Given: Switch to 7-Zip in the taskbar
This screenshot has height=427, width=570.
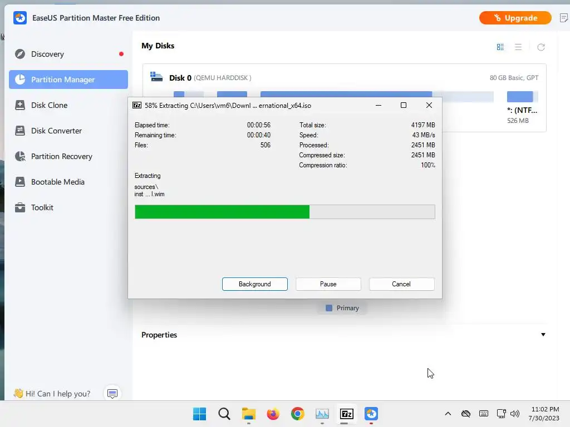Looking at the screenshot, I should point(346,414).
